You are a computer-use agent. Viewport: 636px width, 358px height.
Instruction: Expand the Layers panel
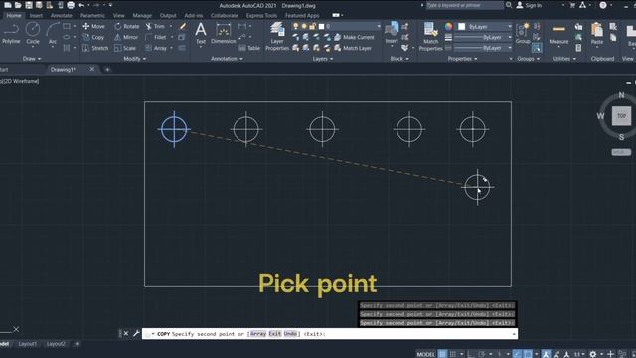(x=322, y=59)
